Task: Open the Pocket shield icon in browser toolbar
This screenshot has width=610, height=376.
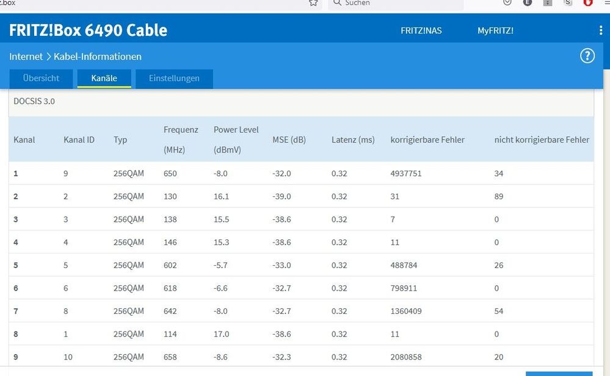Action: click(x=507, y=2)
